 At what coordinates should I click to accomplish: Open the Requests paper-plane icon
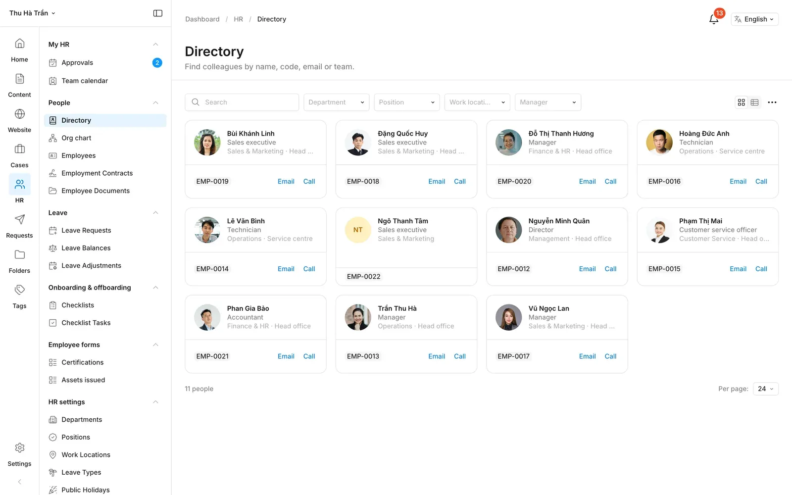19,219
